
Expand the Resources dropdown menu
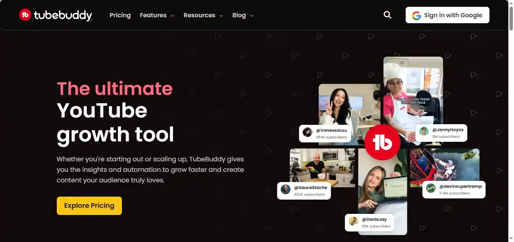click(203, 15)
